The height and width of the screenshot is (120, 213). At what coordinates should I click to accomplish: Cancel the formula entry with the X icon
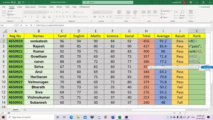21,25
